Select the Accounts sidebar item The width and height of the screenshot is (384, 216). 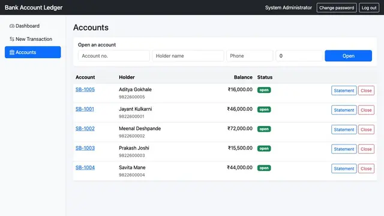33,52
